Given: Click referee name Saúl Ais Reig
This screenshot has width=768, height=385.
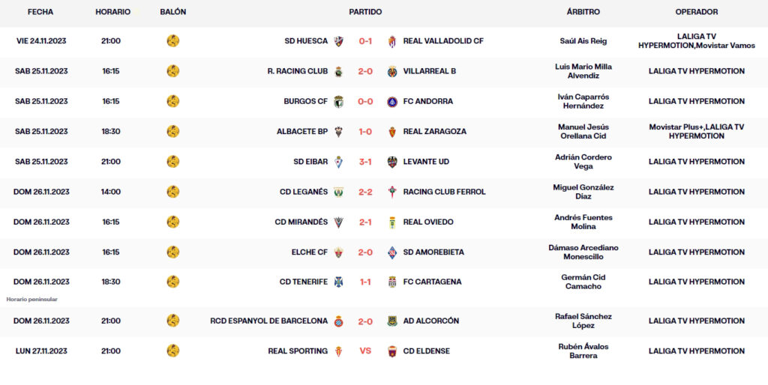Looking at the screenshot, I should click(x=583, y=41).
